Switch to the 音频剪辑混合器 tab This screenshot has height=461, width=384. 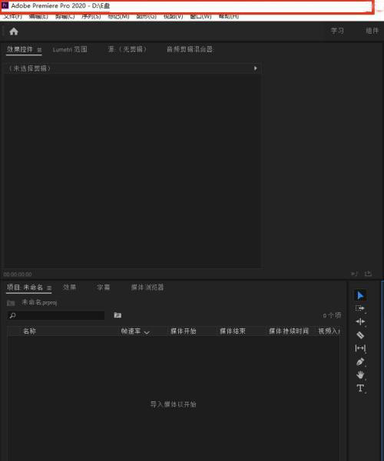[x=190, y=49]
